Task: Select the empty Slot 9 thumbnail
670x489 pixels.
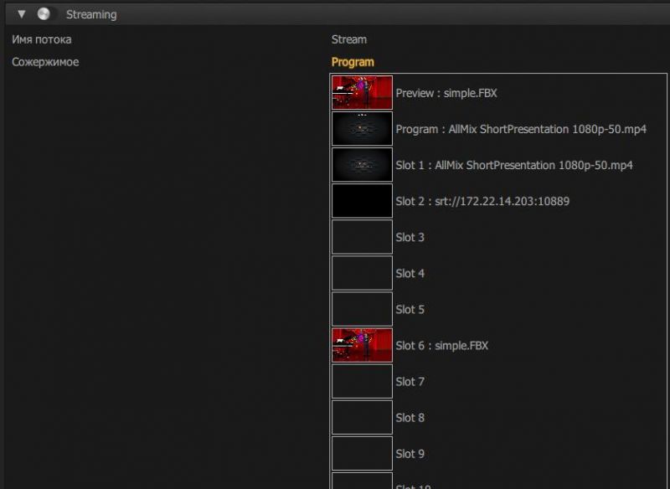Action: point(362,454)
